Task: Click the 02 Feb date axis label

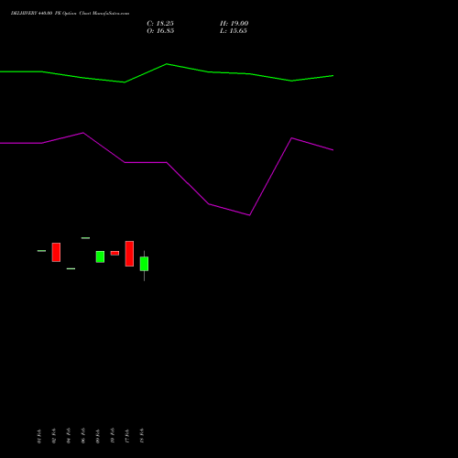Action: 54,436
